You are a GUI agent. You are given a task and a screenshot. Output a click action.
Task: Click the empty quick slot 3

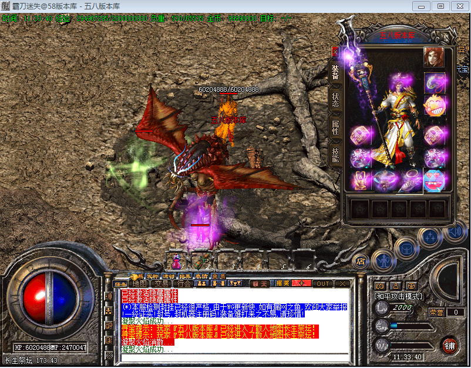coord(227,261)
